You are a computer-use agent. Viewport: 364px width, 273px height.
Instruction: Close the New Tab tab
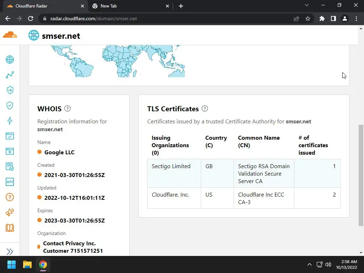(x=167, y=6)
